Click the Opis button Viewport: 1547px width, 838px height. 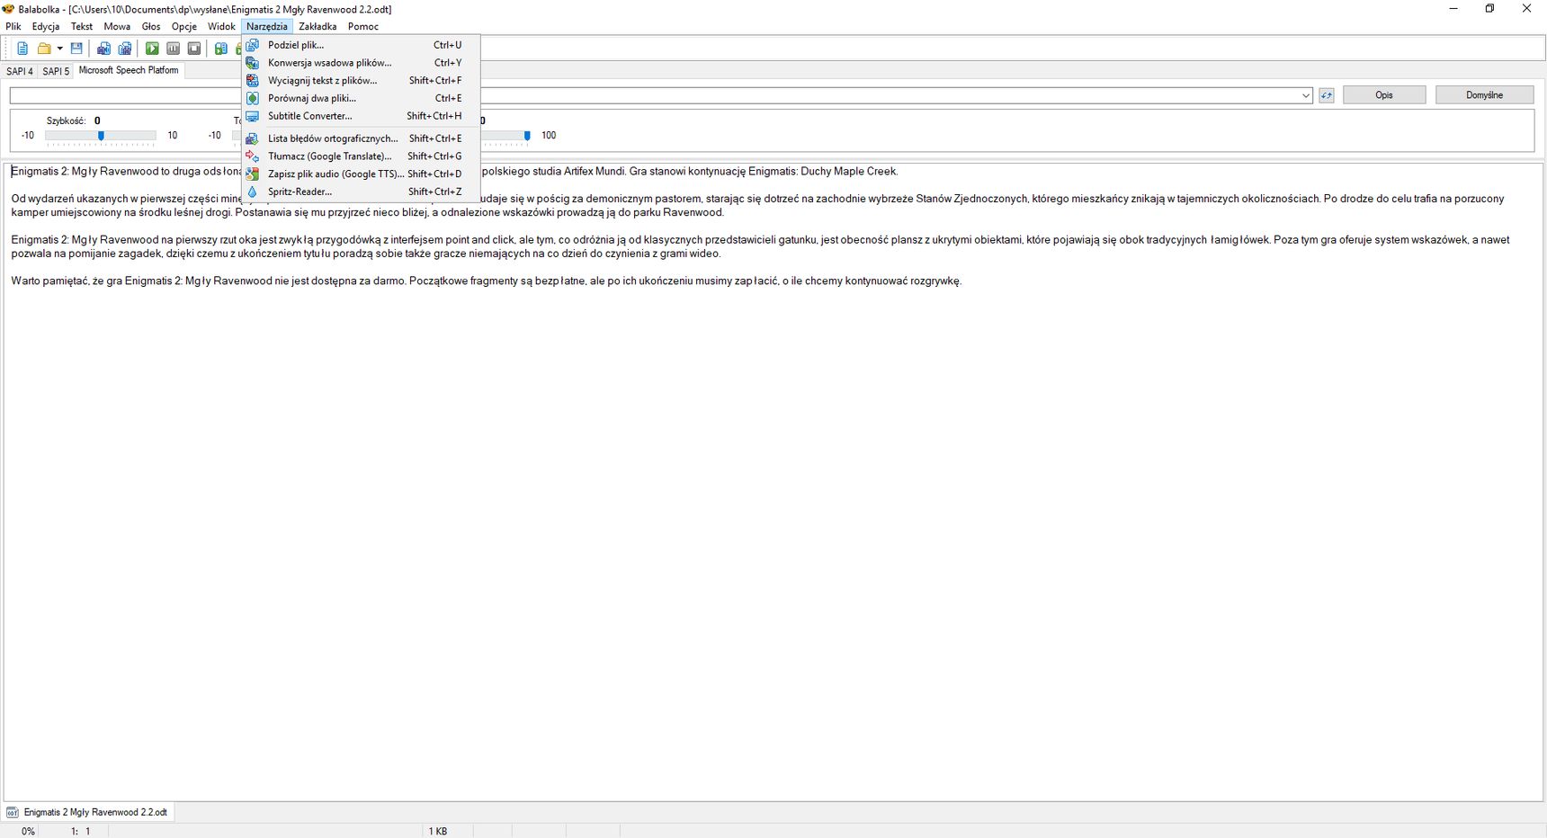[1384, 95]
